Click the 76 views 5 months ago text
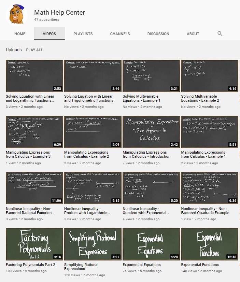This screenshot has height=282, width=240. pos(142,271)
